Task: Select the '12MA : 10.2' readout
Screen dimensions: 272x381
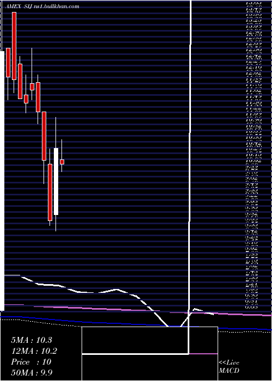Action: click(34, 351)
